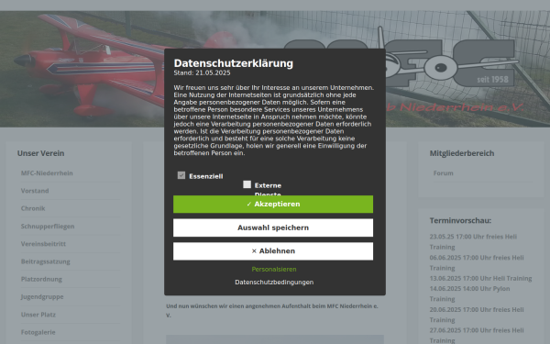Open the Datenschutzbedingungen link
Image resolution: width=550 pixels, height=344 pixels.
[x=274, y=283]
